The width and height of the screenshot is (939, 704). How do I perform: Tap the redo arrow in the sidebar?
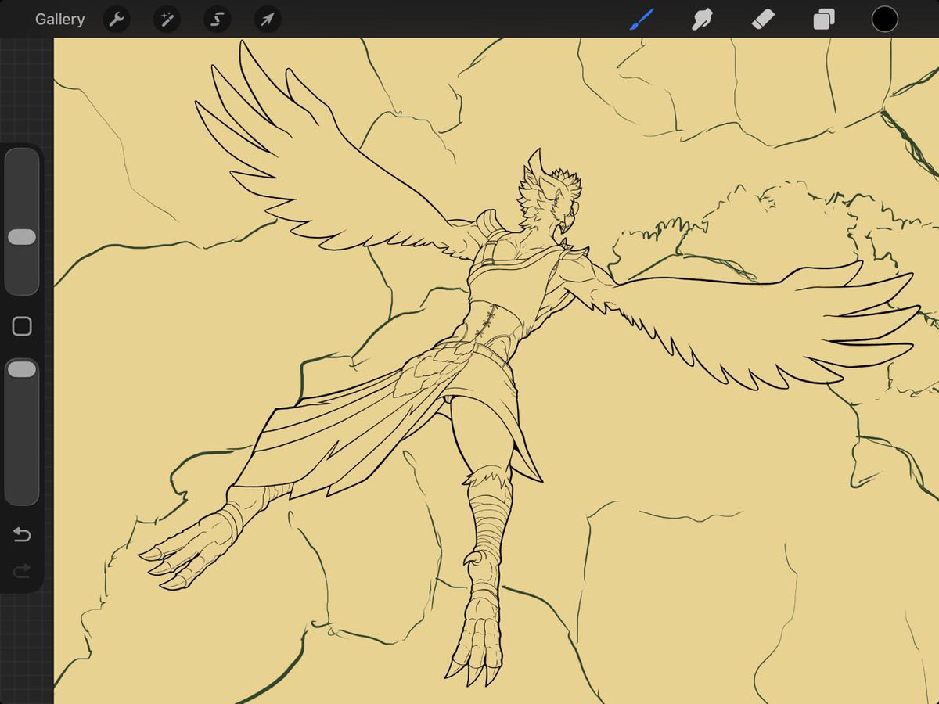22,569
